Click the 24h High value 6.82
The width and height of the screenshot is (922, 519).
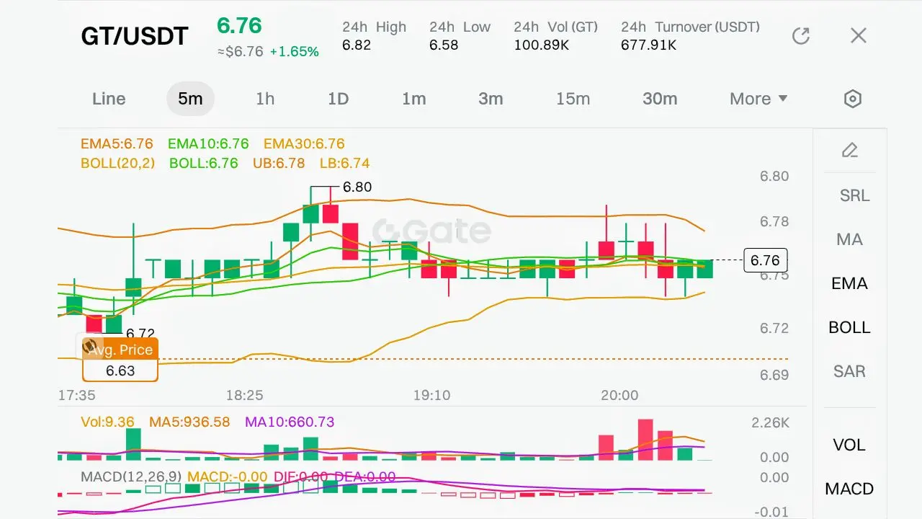[x=357, y=45]
